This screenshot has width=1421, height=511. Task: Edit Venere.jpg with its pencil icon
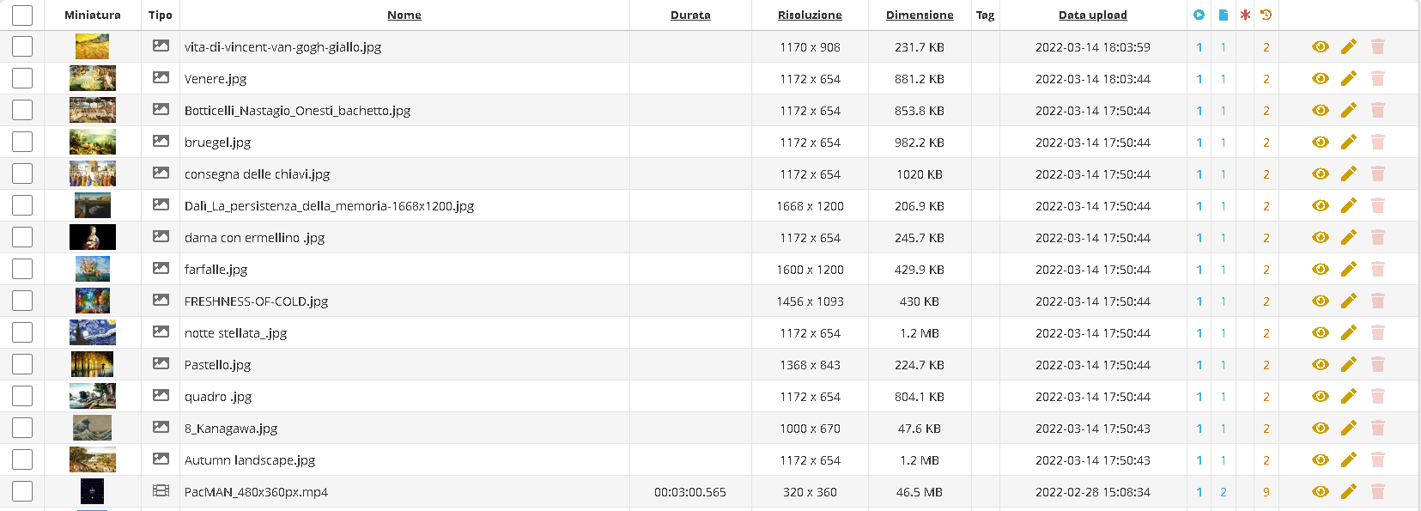[x=1349, y=79]
